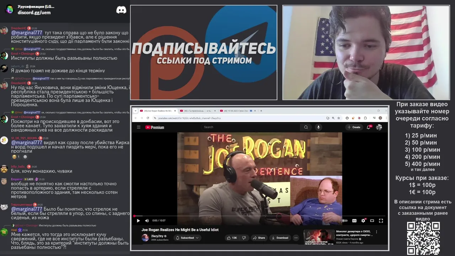Turn on closed captions in player

354,220
